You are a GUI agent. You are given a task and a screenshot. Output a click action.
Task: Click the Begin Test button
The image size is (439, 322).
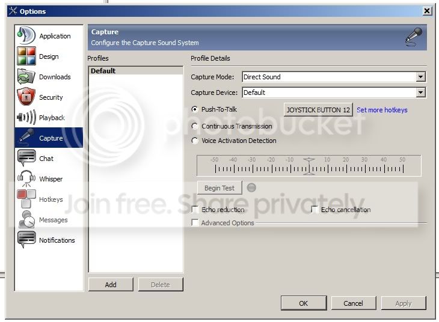pos(219,188)
